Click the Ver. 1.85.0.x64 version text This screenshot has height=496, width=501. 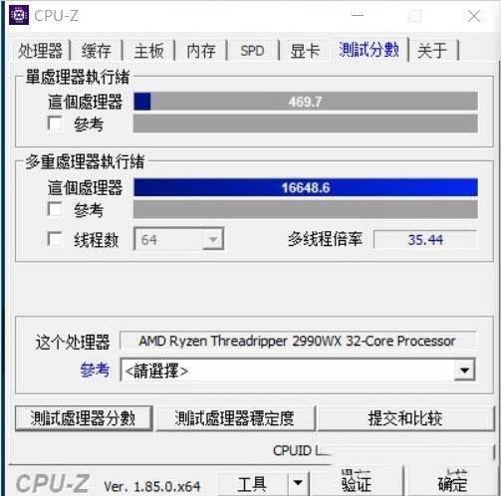coord(152,487)
